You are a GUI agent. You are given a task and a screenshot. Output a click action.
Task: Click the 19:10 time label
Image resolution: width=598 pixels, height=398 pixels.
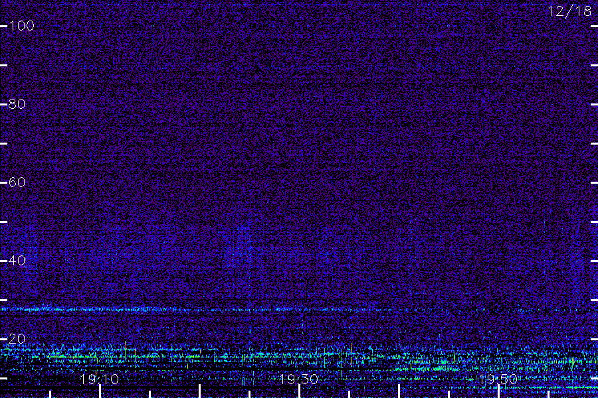[x=99, y=379]
